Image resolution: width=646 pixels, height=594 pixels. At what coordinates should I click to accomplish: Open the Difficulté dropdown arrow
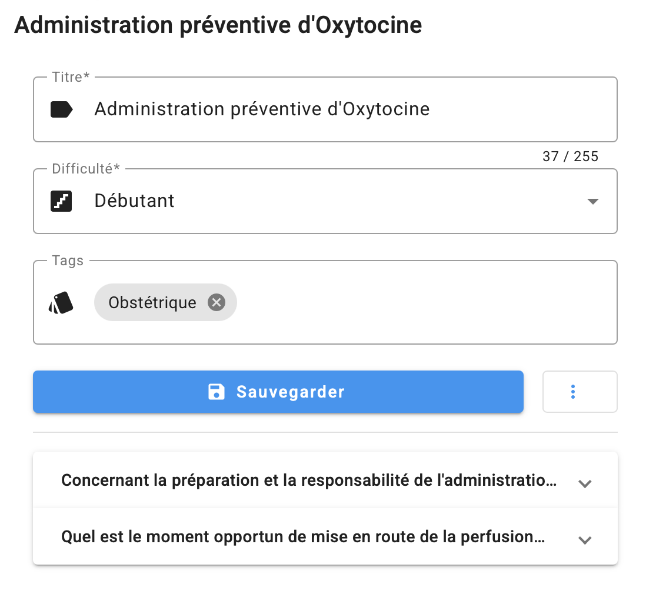click(x=593, y=202)
